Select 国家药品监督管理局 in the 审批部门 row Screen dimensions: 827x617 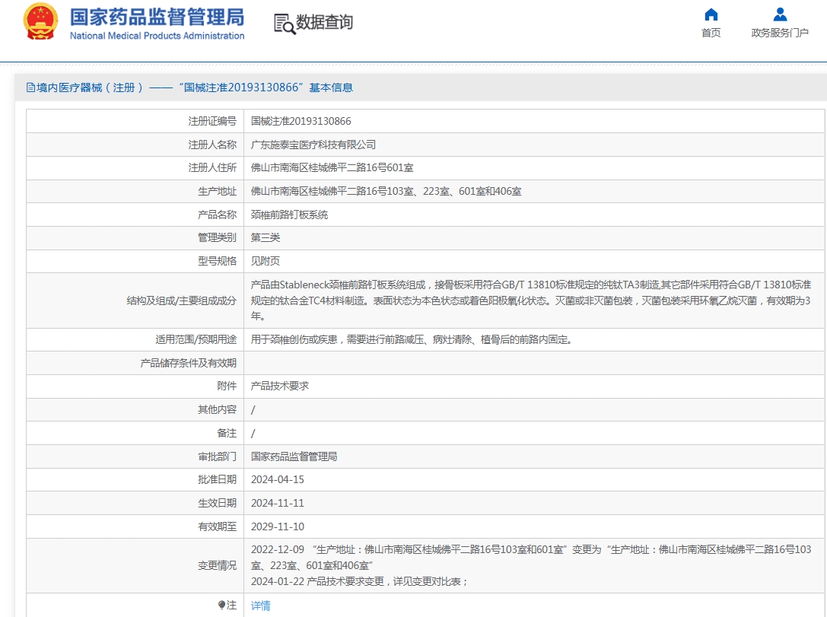pyautogui.click(x=294, y=456)
